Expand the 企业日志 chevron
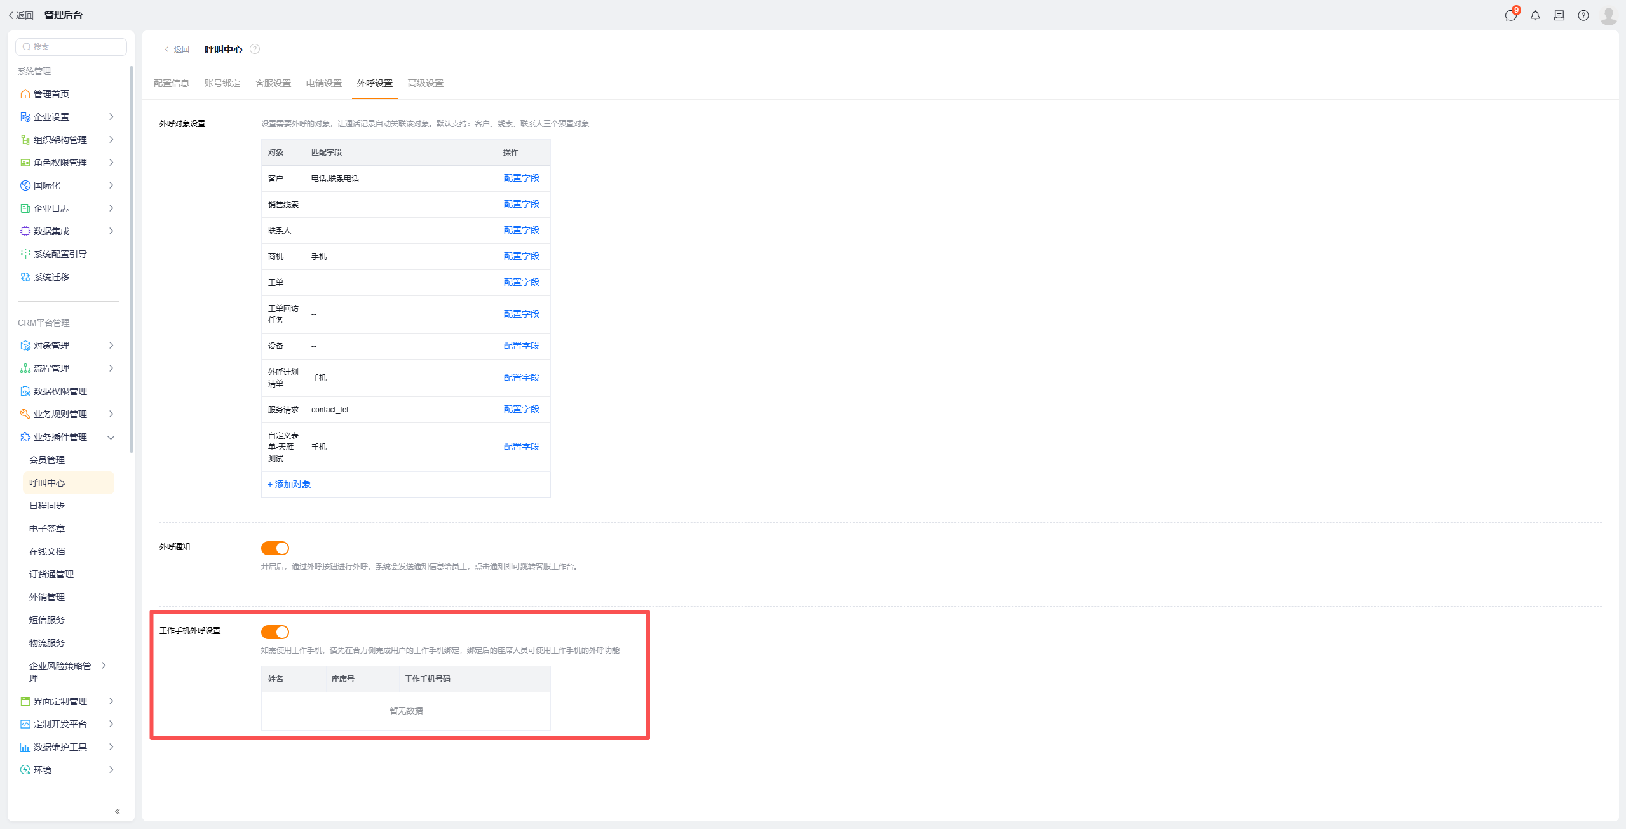 click(x=111, y=208)
